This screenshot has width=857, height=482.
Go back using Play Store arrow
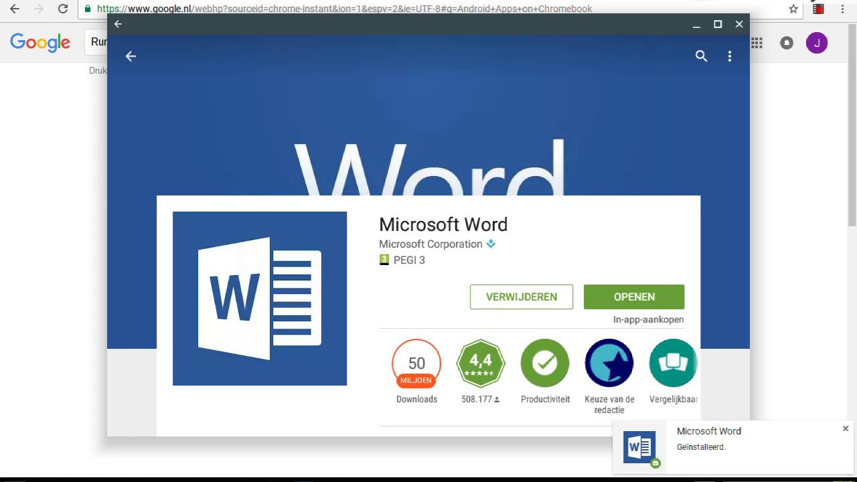(131, 56)
